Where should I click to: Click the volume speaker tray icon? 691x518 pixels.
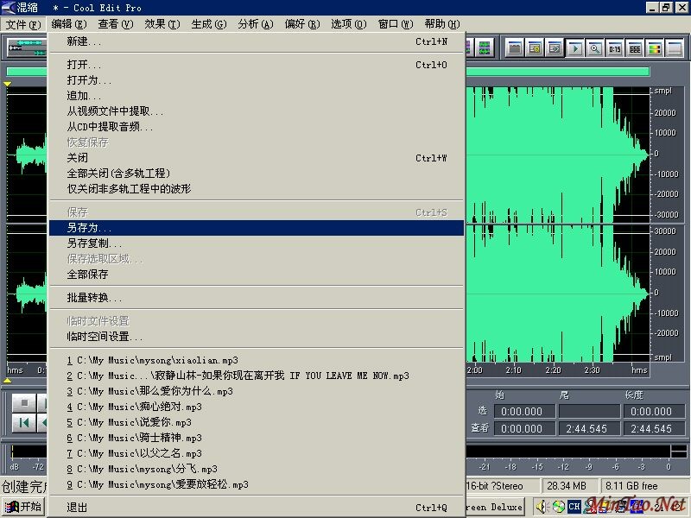542,507
